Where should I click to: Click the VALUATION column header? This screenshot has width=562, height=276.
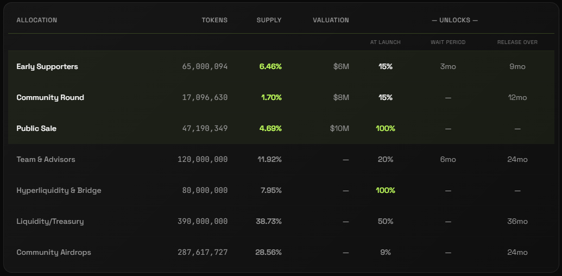(x=331, y=21)
